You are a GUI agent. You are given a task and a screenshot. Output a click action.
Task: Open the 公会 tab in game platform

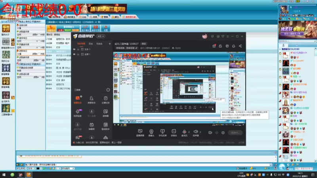coord(83,17)
